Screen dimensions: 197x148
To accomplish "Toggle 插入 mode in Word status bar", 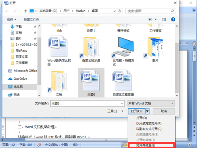I will 75,145.
